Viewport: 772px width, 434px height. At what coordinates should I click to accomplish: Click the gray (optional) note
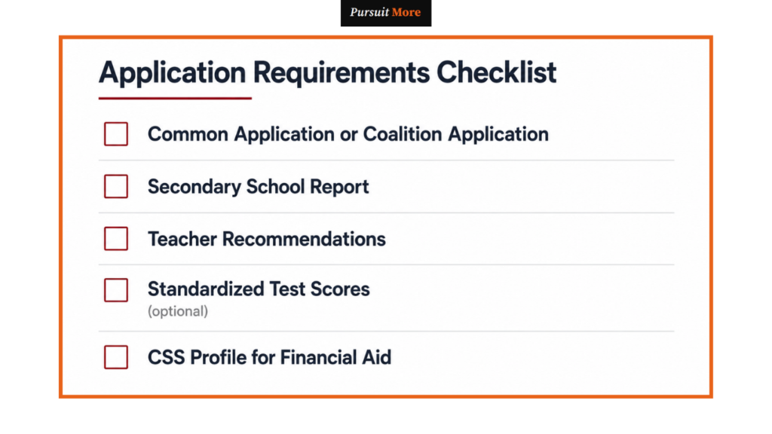[x=178, y=311]
